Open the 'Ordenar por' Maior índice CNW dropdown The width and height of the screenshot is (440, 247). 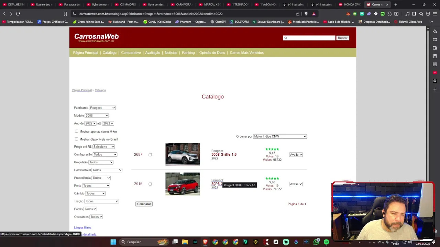pyautogui.click(x=280, y=136)
